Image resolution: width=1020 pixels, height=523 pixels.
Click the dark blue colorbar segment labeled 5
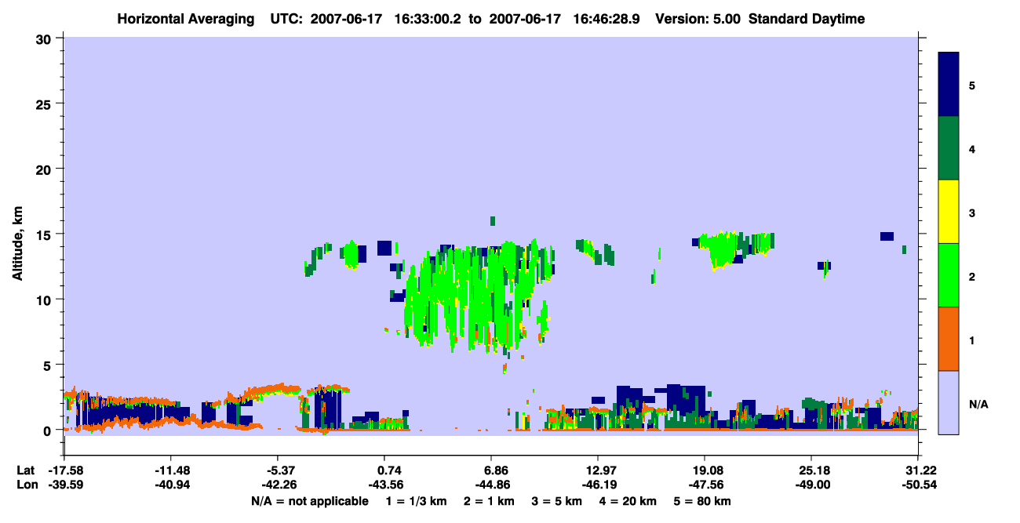949,85
